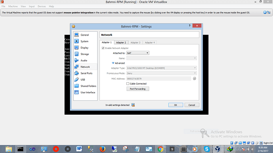Click the red record circle taskbar icon
This screenshot has height=153, width=273.
(56, 149)
